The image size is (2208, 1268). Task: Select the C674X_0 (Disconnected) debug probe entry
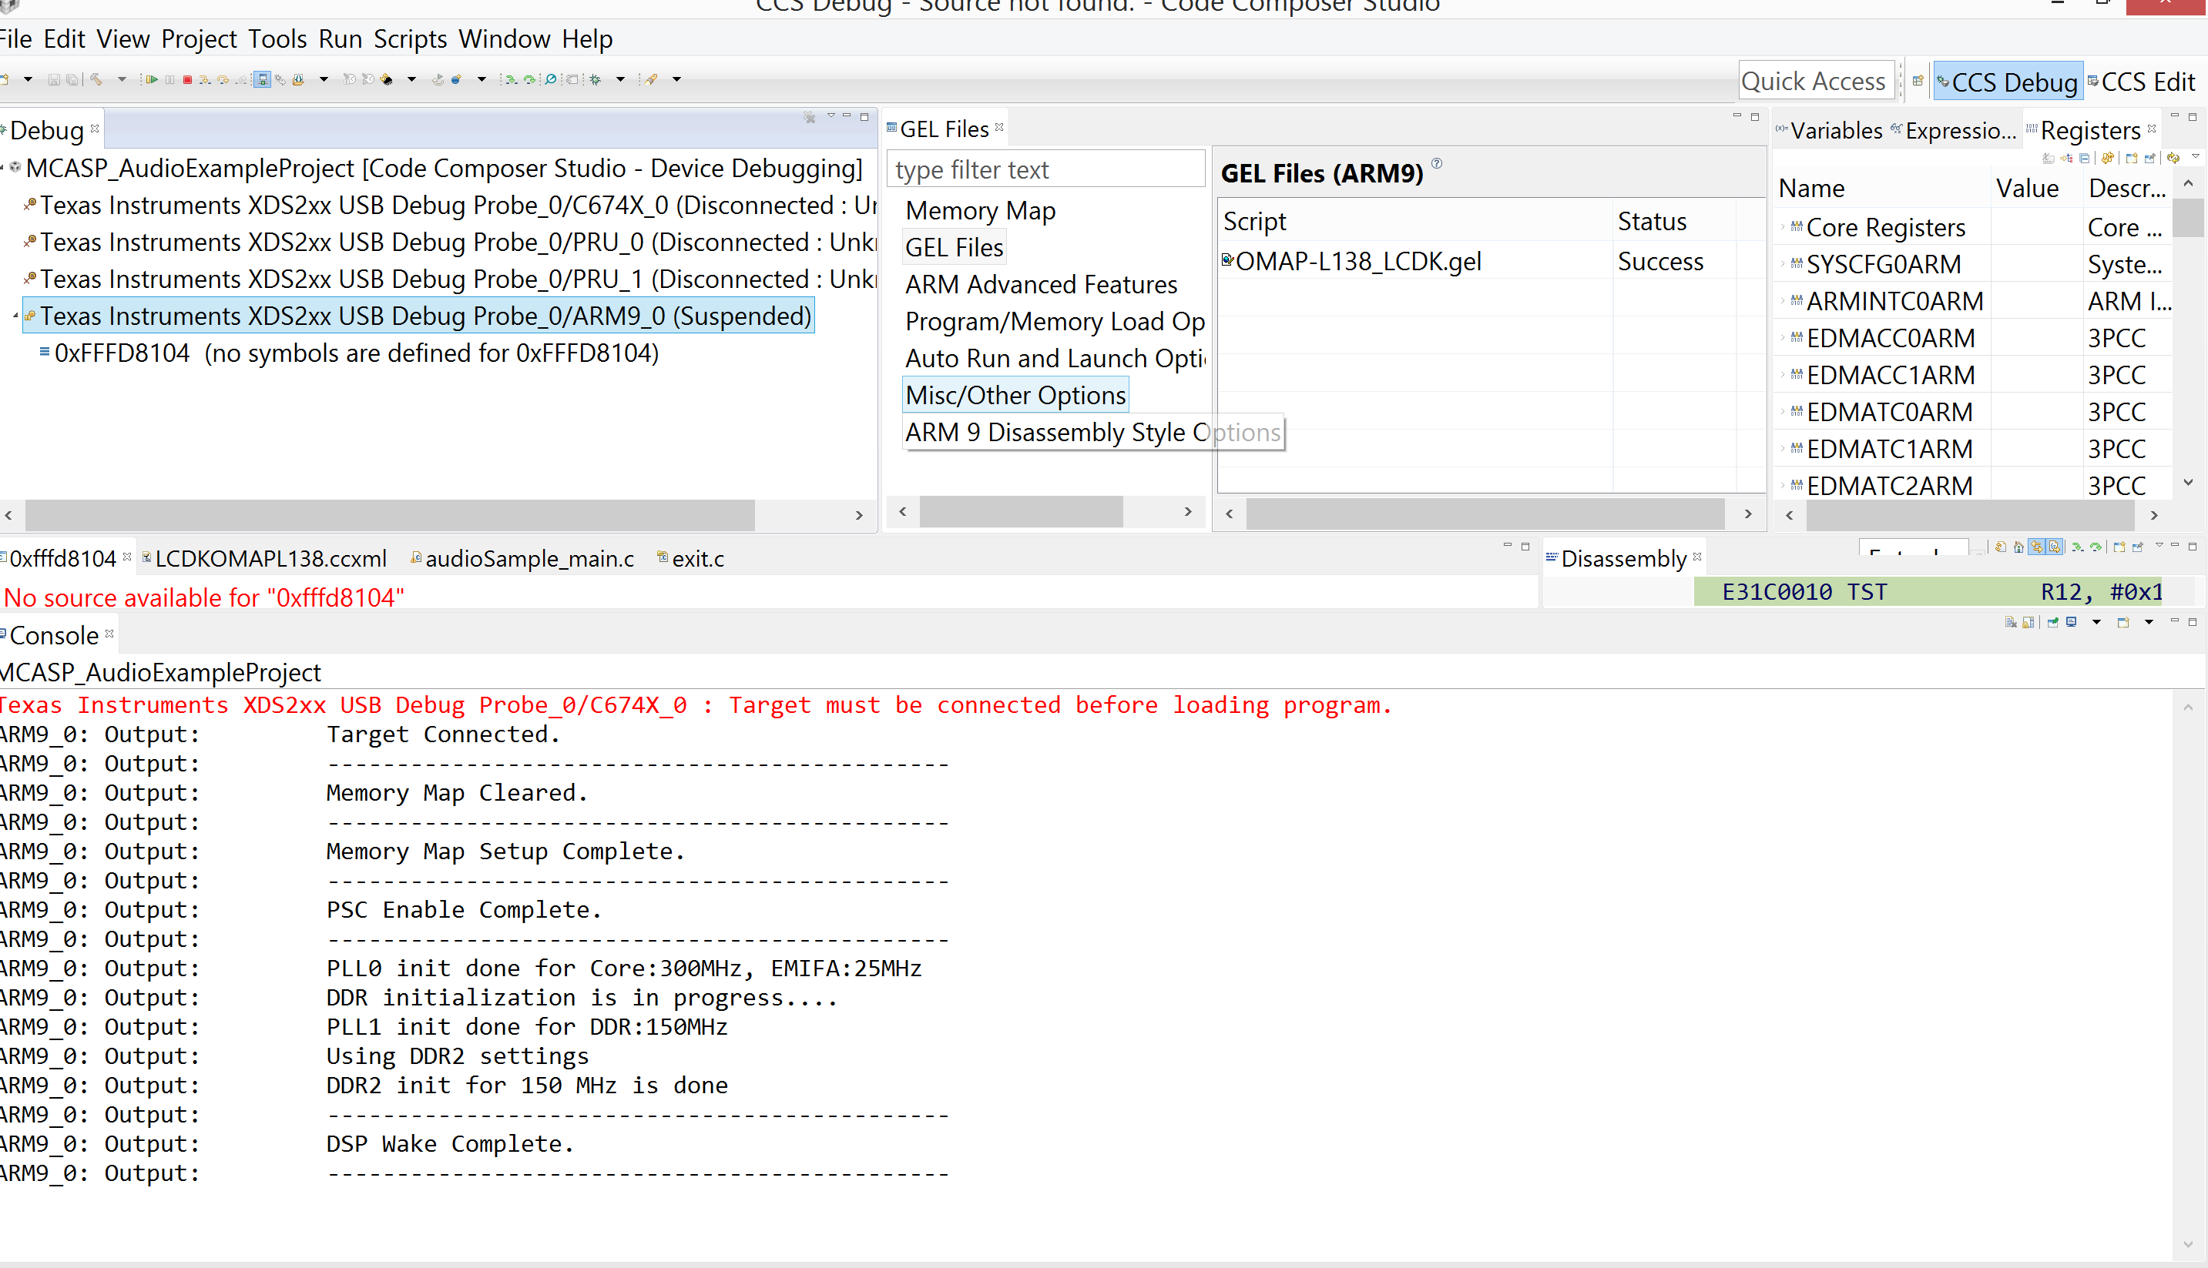pos(450,206)
